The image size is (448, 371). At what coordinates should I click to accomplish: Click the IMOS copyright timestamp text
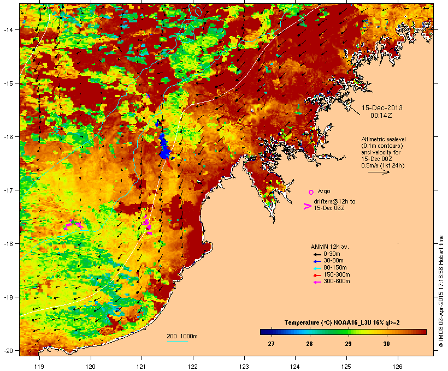pos(441,291)
